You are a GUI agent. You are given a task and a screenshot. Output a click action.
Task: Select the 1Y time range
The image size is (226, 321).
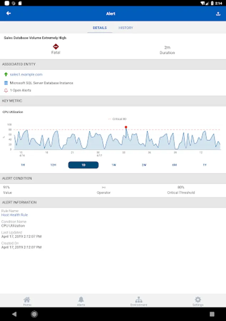(205, 165)
